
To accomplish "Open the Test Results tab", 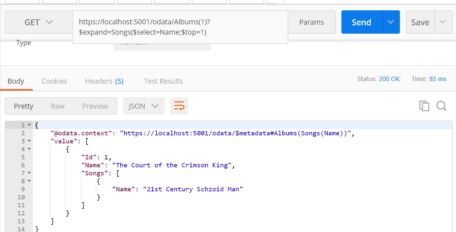I will pyautogui.click(x=163, y=81).
